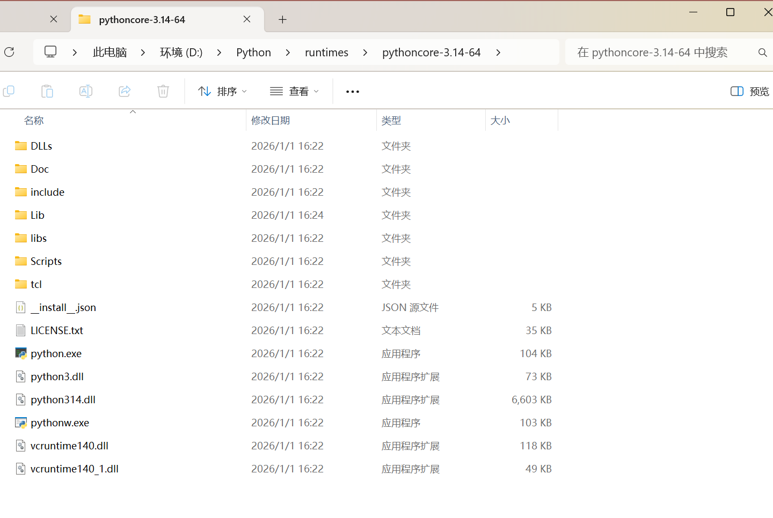This screenshot has width=773, height=518.
Task: Open the see more ellipsis toolbar icon
Action: click(352, 91)
